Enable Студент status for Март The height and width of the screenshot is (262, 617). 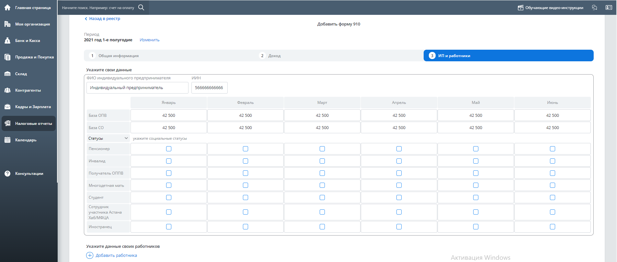322,197
